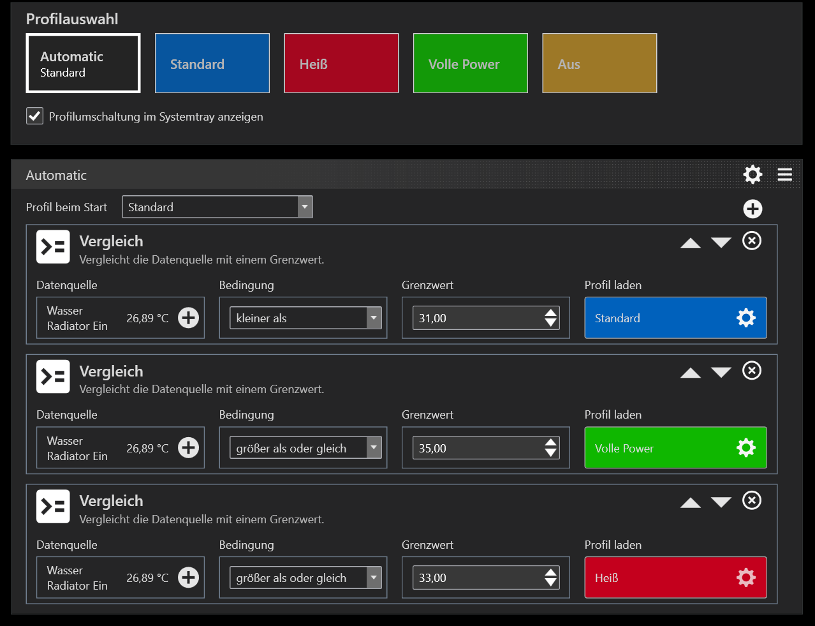Viewport: 815px width, 626px height.
Task: Delete the third Vergleich rule
Action: pyautogui.click(x=752, y=500)
